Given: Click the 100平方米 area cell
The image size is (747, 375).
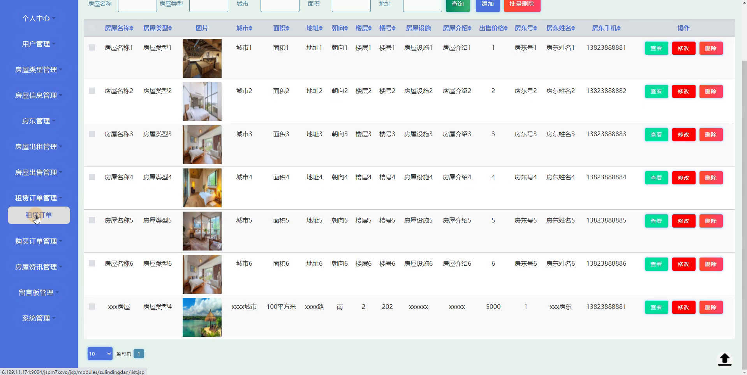Looking at the screenshot, I should click(x=281, y=307).
